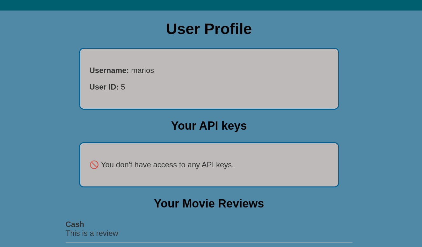Screen dimensions: 422x247
Task: Click the User ID value 5
Action: click(x=123, y=87)
